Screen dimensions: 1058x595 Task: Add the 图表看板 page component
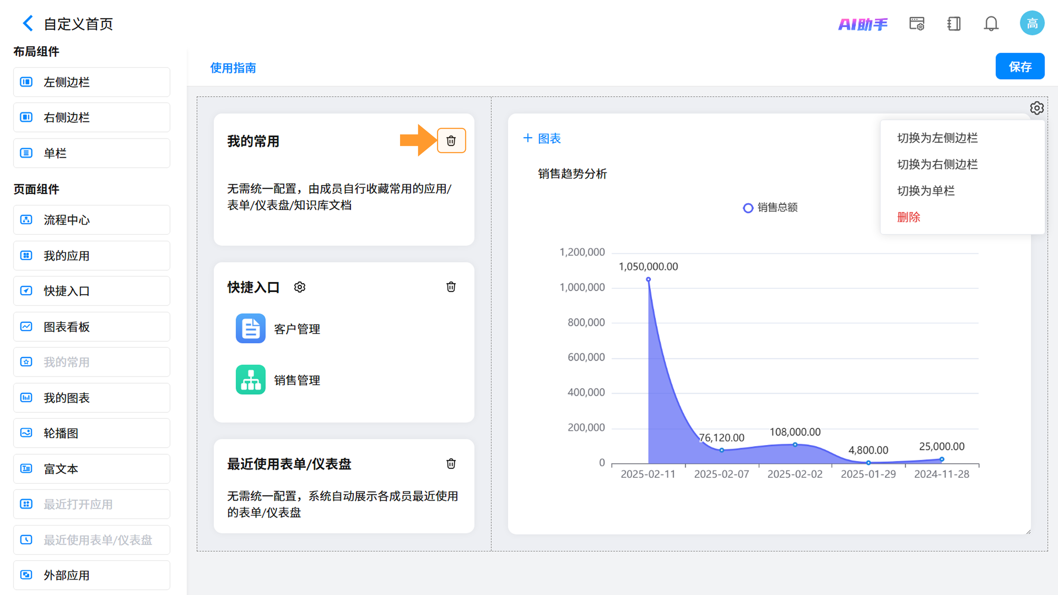91,326
